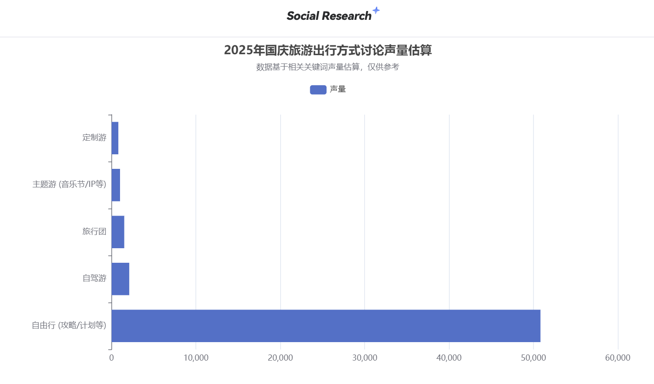Click the 主题游 (音乐节/IP等) axis label
Screen dimensions: 654x384
[69, 184]
